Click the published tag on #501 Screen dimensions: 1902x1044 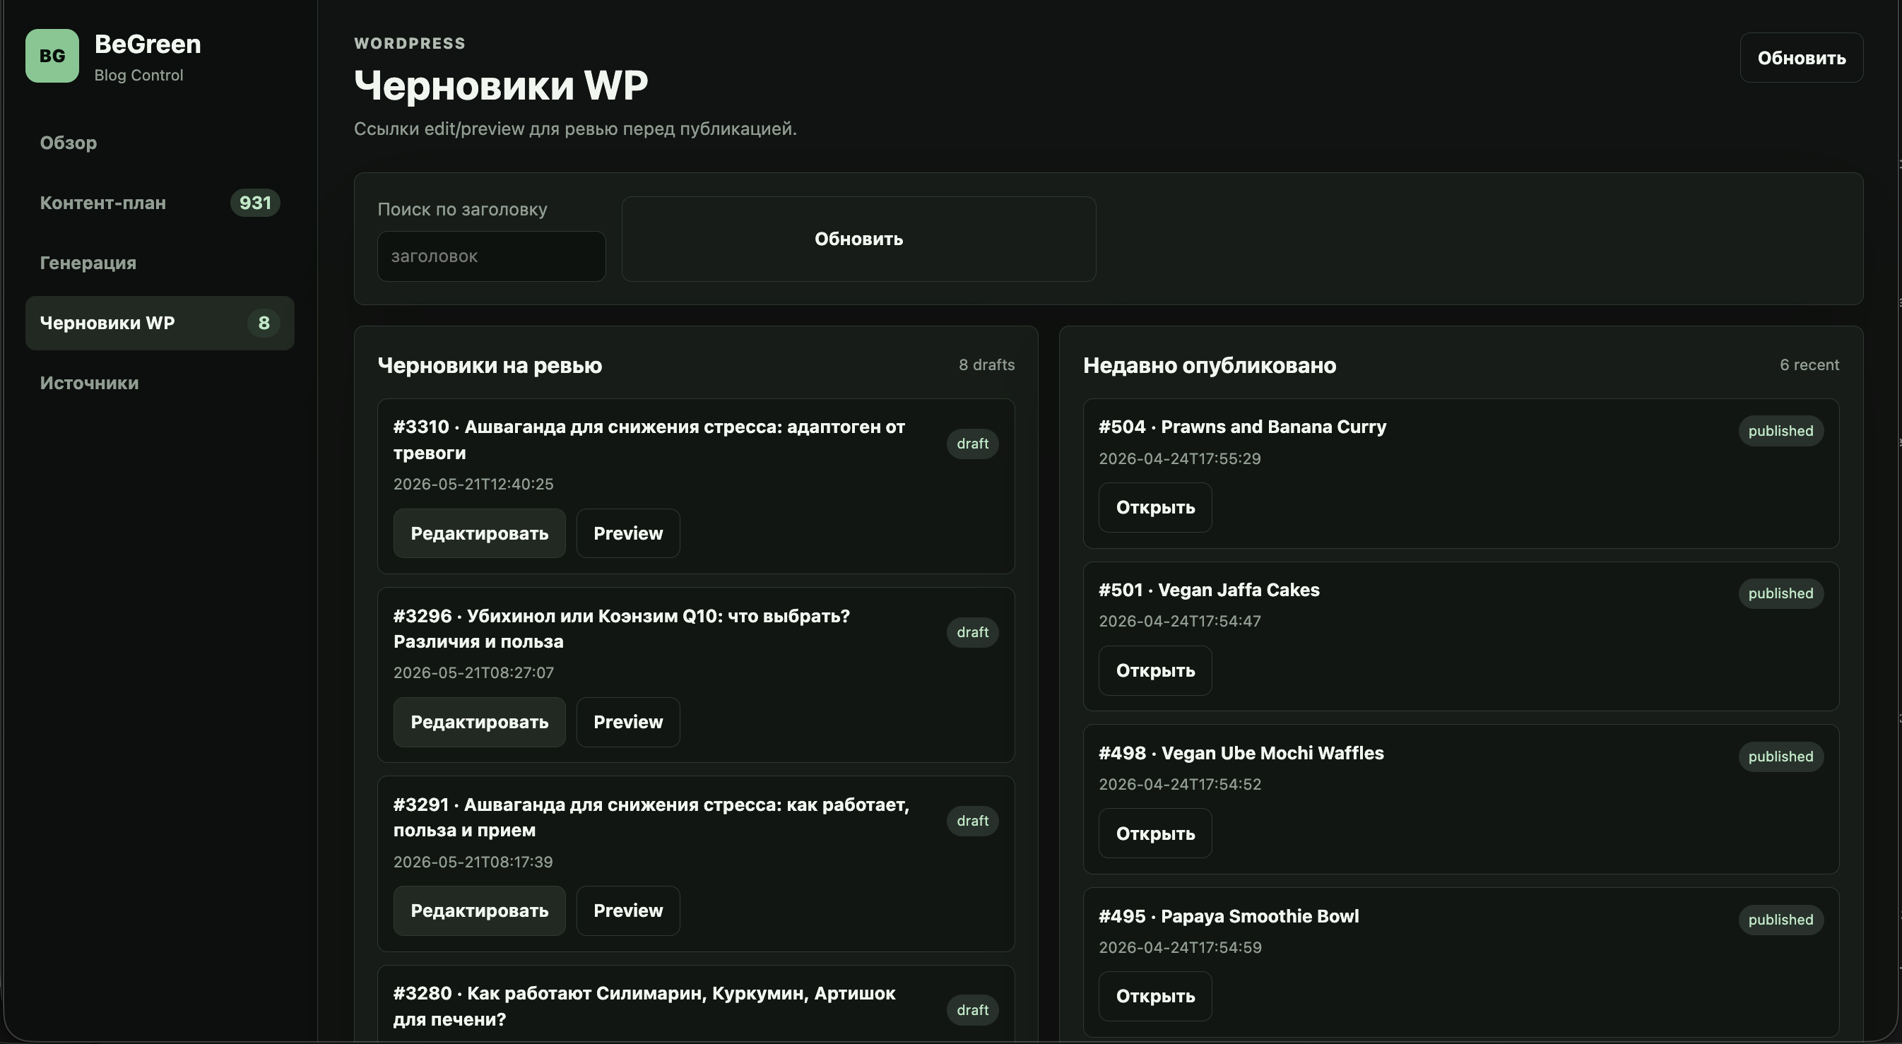tap(1780, 593)
